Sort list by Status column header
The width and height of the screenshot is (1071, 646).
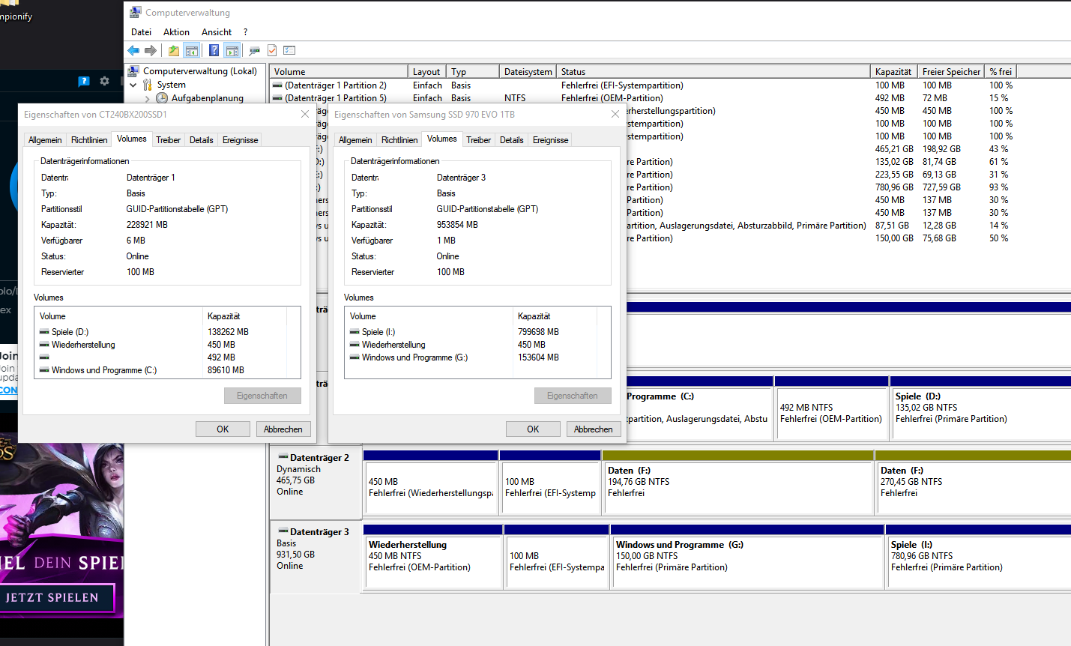click(713, 72)
